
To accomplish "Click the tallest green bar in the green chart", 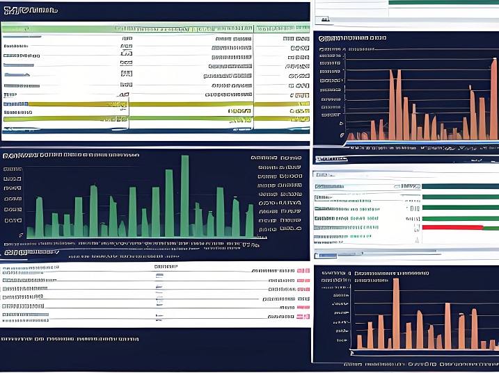I will pyautogui.click(x=184, y=196).
